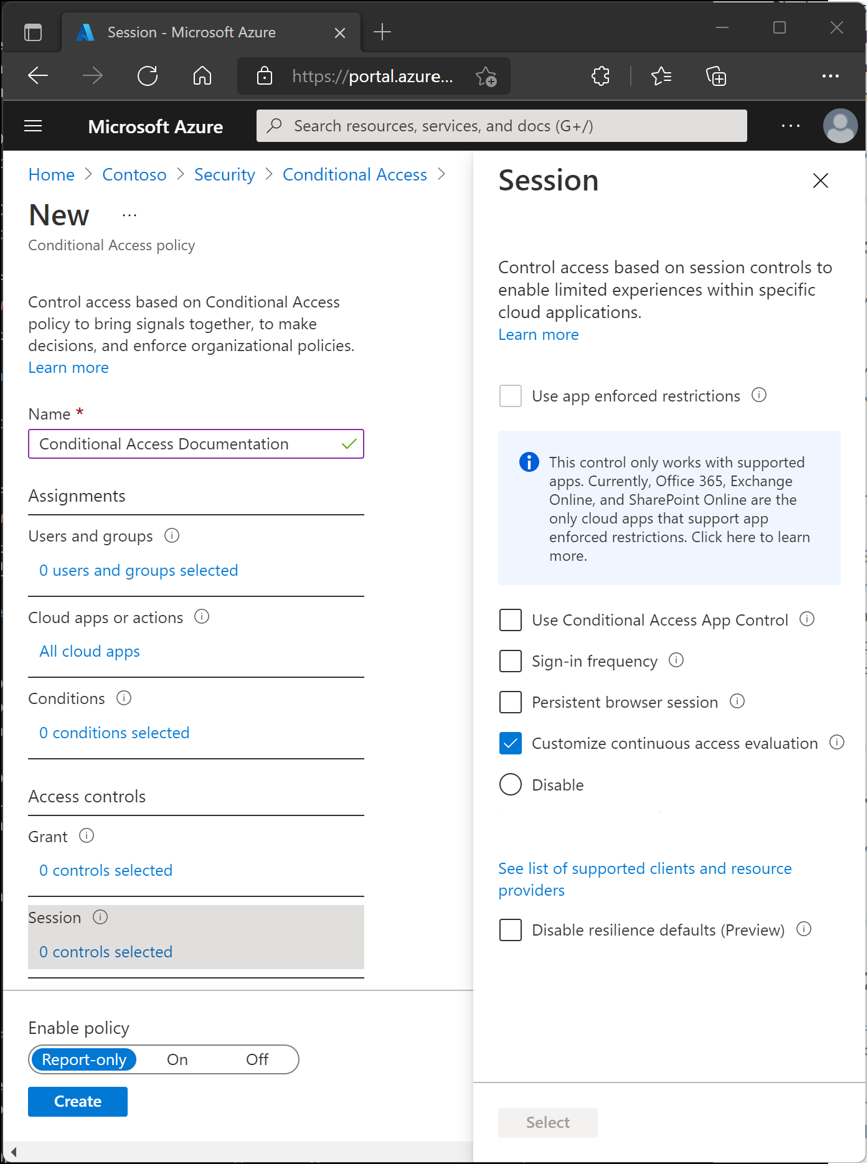Go to Security in the breadcrumb
This screenshot has height=1164, width=868.
pos(225,175)
